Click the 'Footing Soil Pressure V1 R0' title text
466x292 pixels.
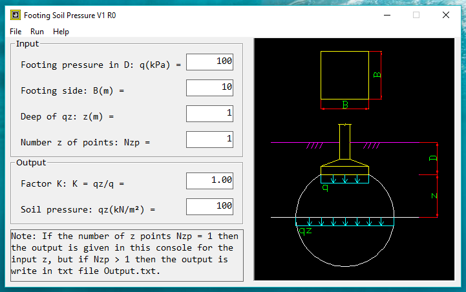pos(70,15)
